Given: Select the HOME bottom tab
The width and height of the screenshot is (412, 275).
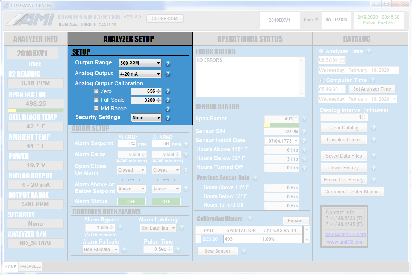Looking at the screenshot, I should (11, 267).
